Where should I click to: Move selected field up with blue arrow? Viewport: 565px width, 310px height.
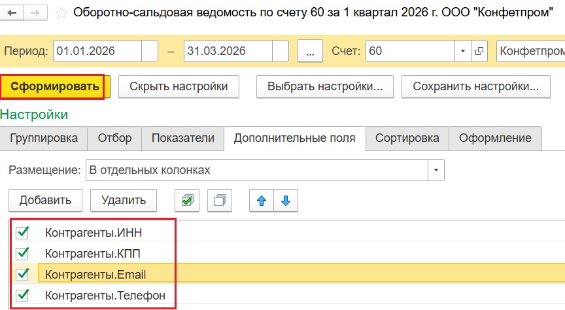(262, 200)
